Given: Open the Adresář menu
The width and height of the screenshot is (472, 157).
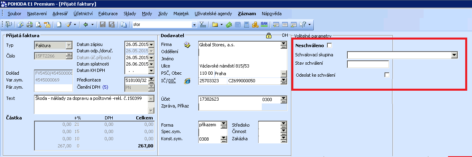Looking at the screenshot, I should tap(60, 14).
